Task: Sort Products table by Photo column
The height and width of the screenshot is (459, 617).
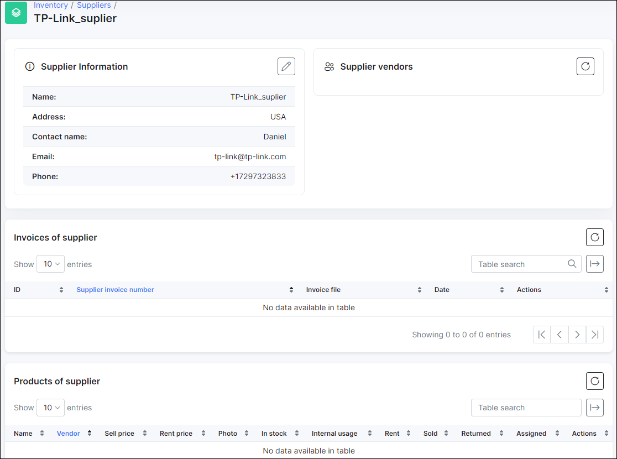Action: pyautogui.click(x=233, y=434)
